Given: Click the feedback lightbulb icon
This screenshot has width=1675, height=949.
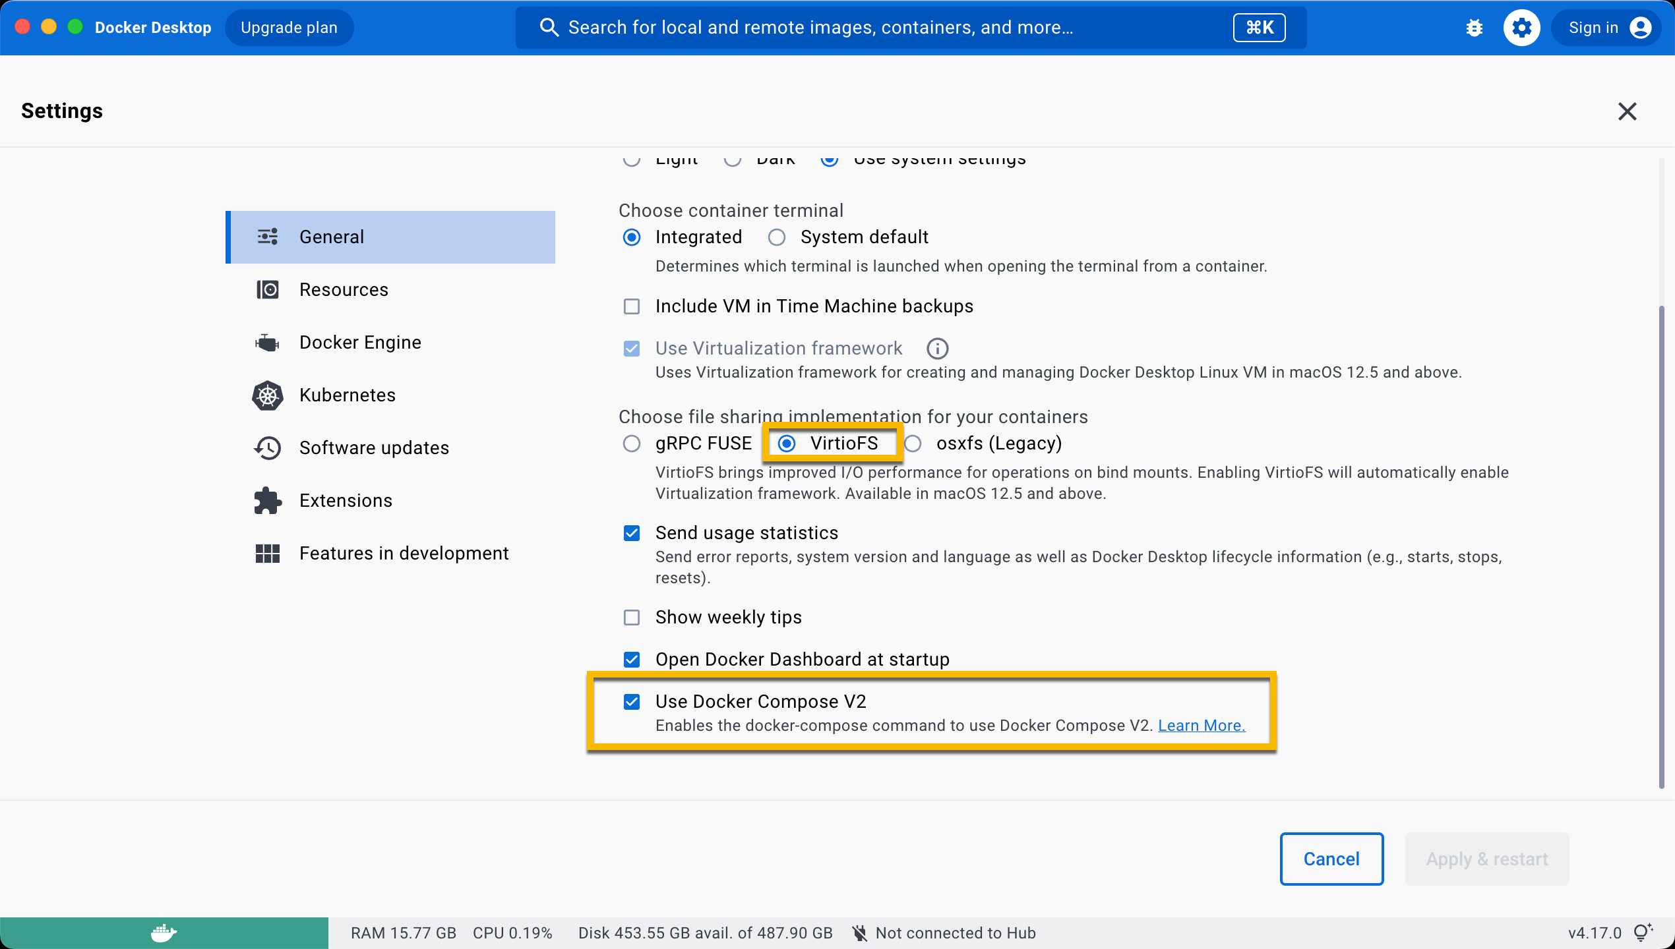Looking at the screenshot, I should (1643, 933).
